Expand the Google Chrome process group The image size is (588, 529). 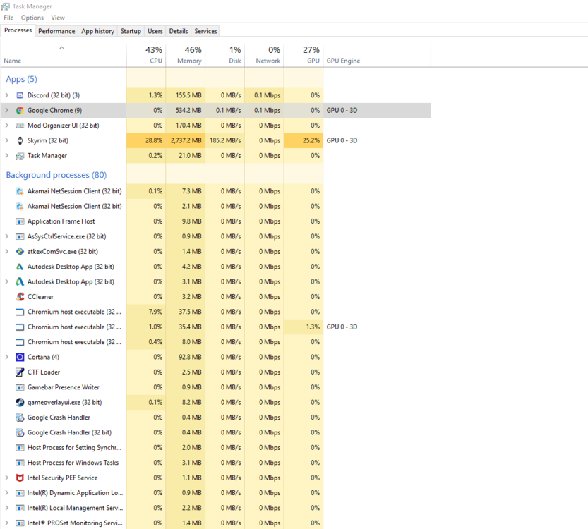(x=7, y=110)
